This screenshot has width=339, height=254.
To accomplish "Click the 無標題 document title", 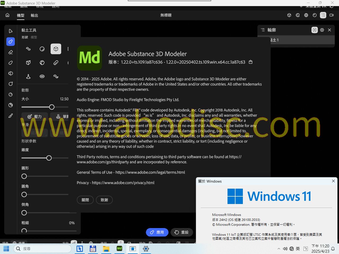I will pos(166,15).
